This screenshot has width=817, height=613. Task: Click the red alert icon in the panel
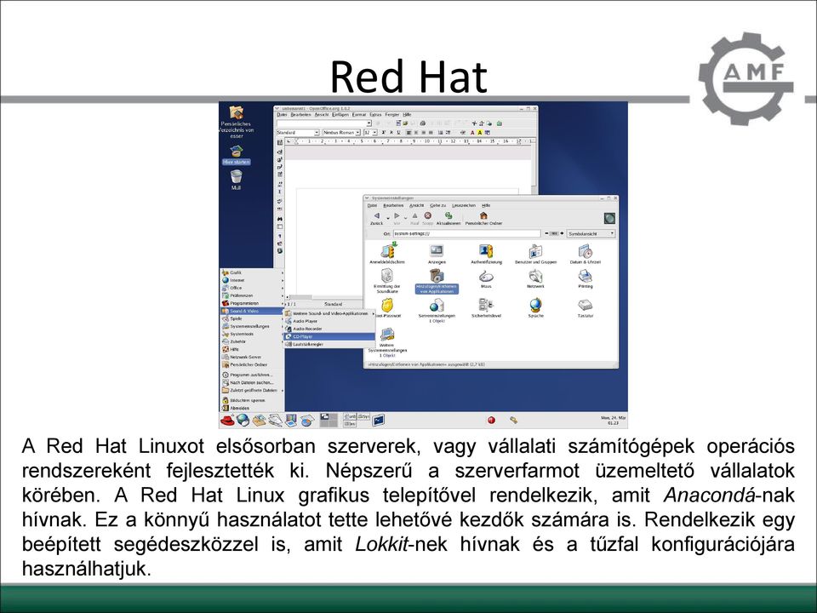click(491, 420)
